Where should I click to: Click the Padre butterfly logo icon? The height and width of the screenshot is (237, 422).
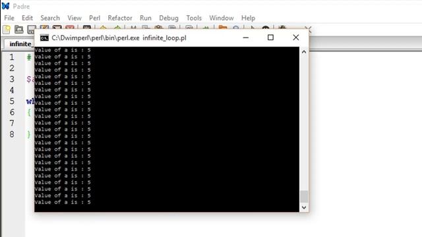[5, 6]
